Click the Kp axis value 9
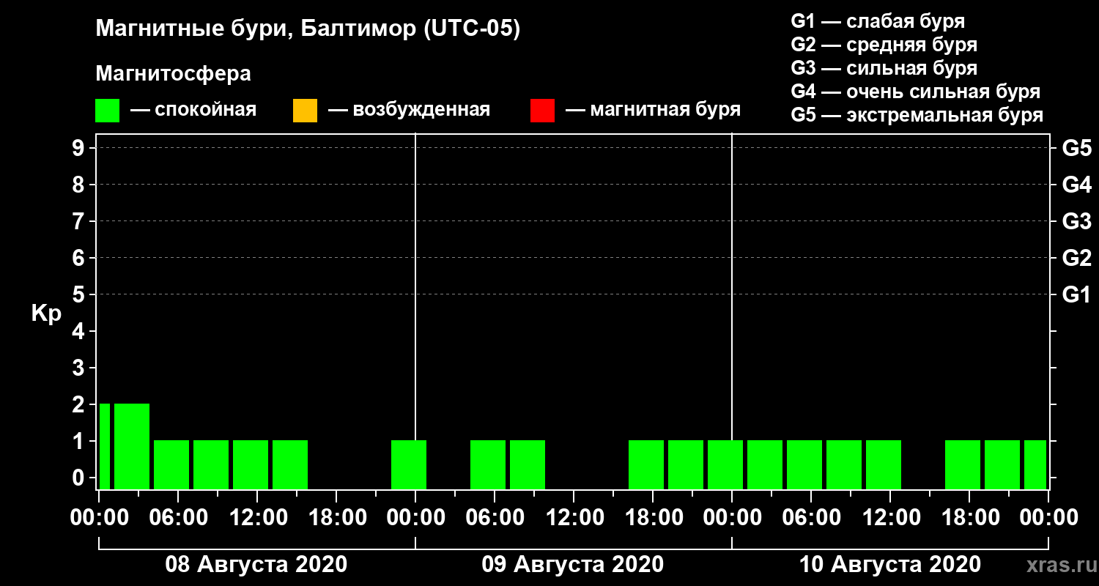Image resolution: width=1099 pixels, height=586 pixels. [80, 149]
